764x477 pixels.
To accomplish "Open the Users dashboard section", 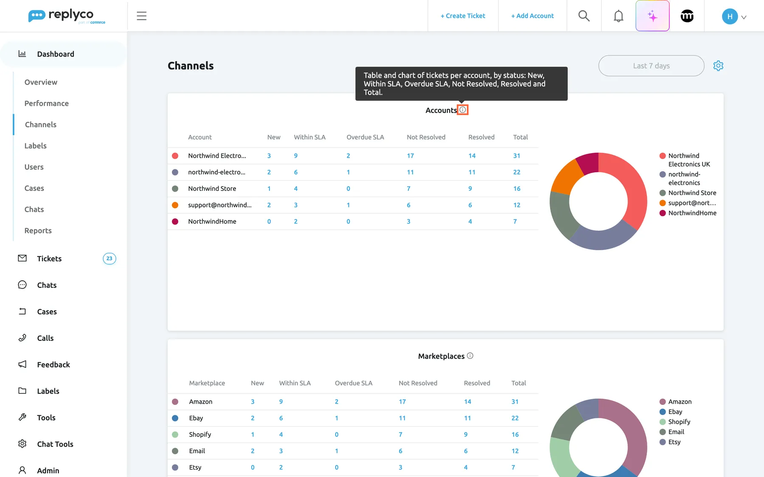I will 34,167.
